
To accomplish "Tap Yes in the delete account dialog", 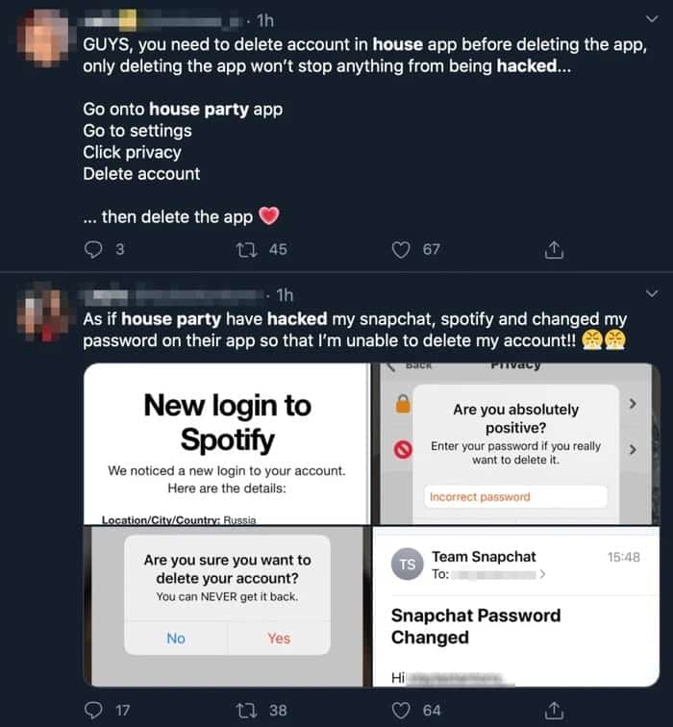I will point(279,638).
